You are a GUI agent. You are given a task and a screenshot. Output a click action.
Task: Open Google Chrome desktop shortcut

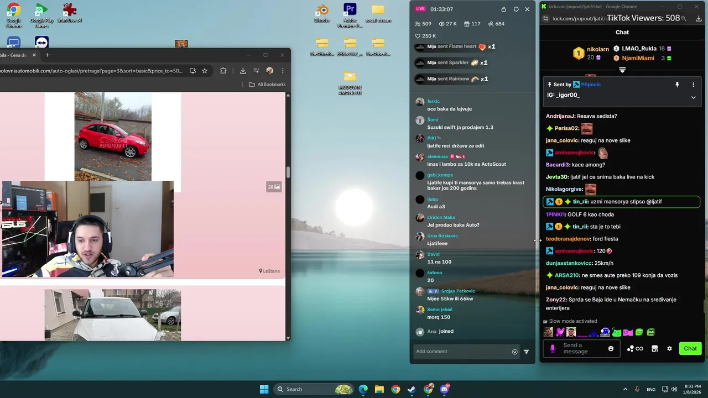coord(14,15)
